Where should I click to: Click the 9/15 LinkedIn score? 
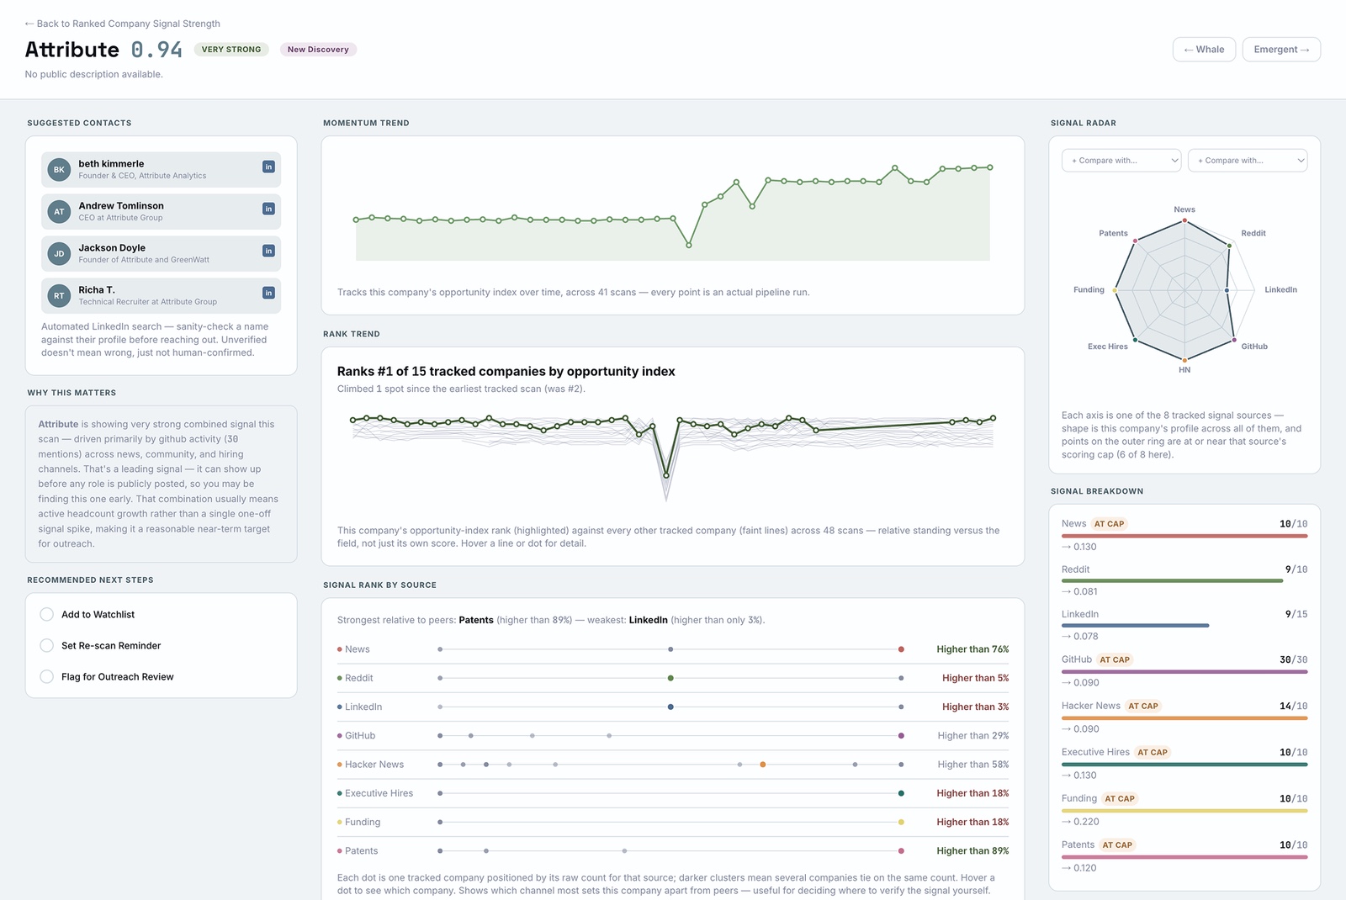[x=1296, y=615]
